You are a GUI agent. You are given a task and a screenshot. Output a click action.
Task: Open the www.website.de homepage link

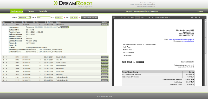(188, 41)
